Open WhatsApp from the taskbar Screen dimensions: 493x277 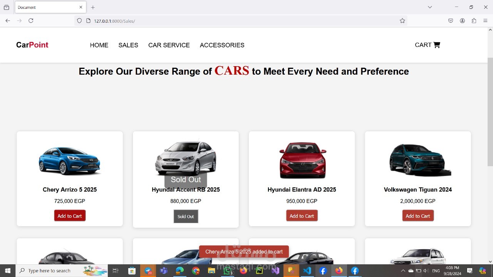coord(227,271)
